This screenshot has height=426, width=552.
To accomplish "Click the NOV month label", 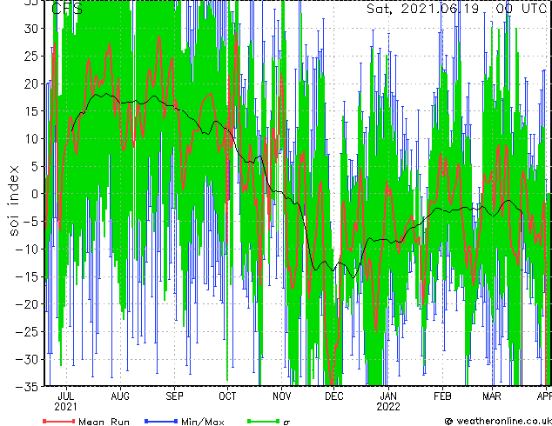I will tap(281, 396).
